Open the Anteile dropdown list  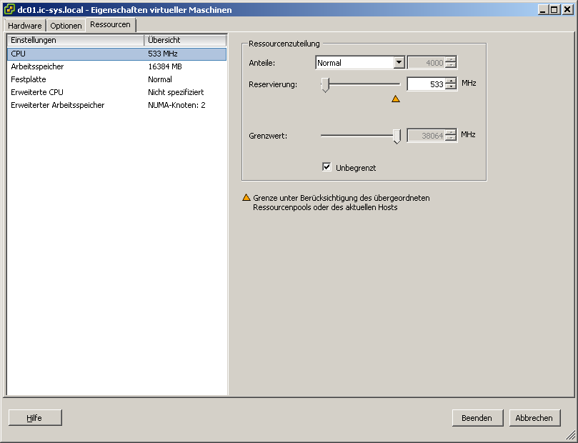point(399,63)
